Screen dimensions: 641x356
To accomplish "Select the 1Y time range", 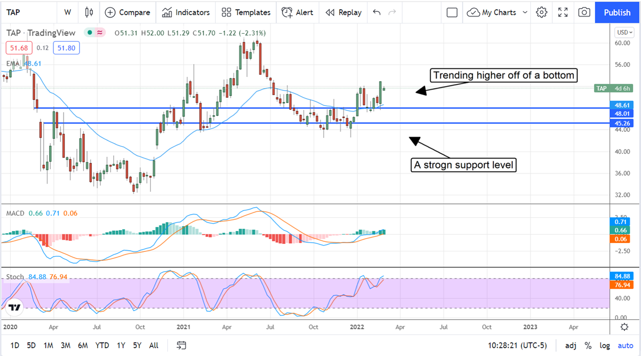I will [x=122, y=345].
